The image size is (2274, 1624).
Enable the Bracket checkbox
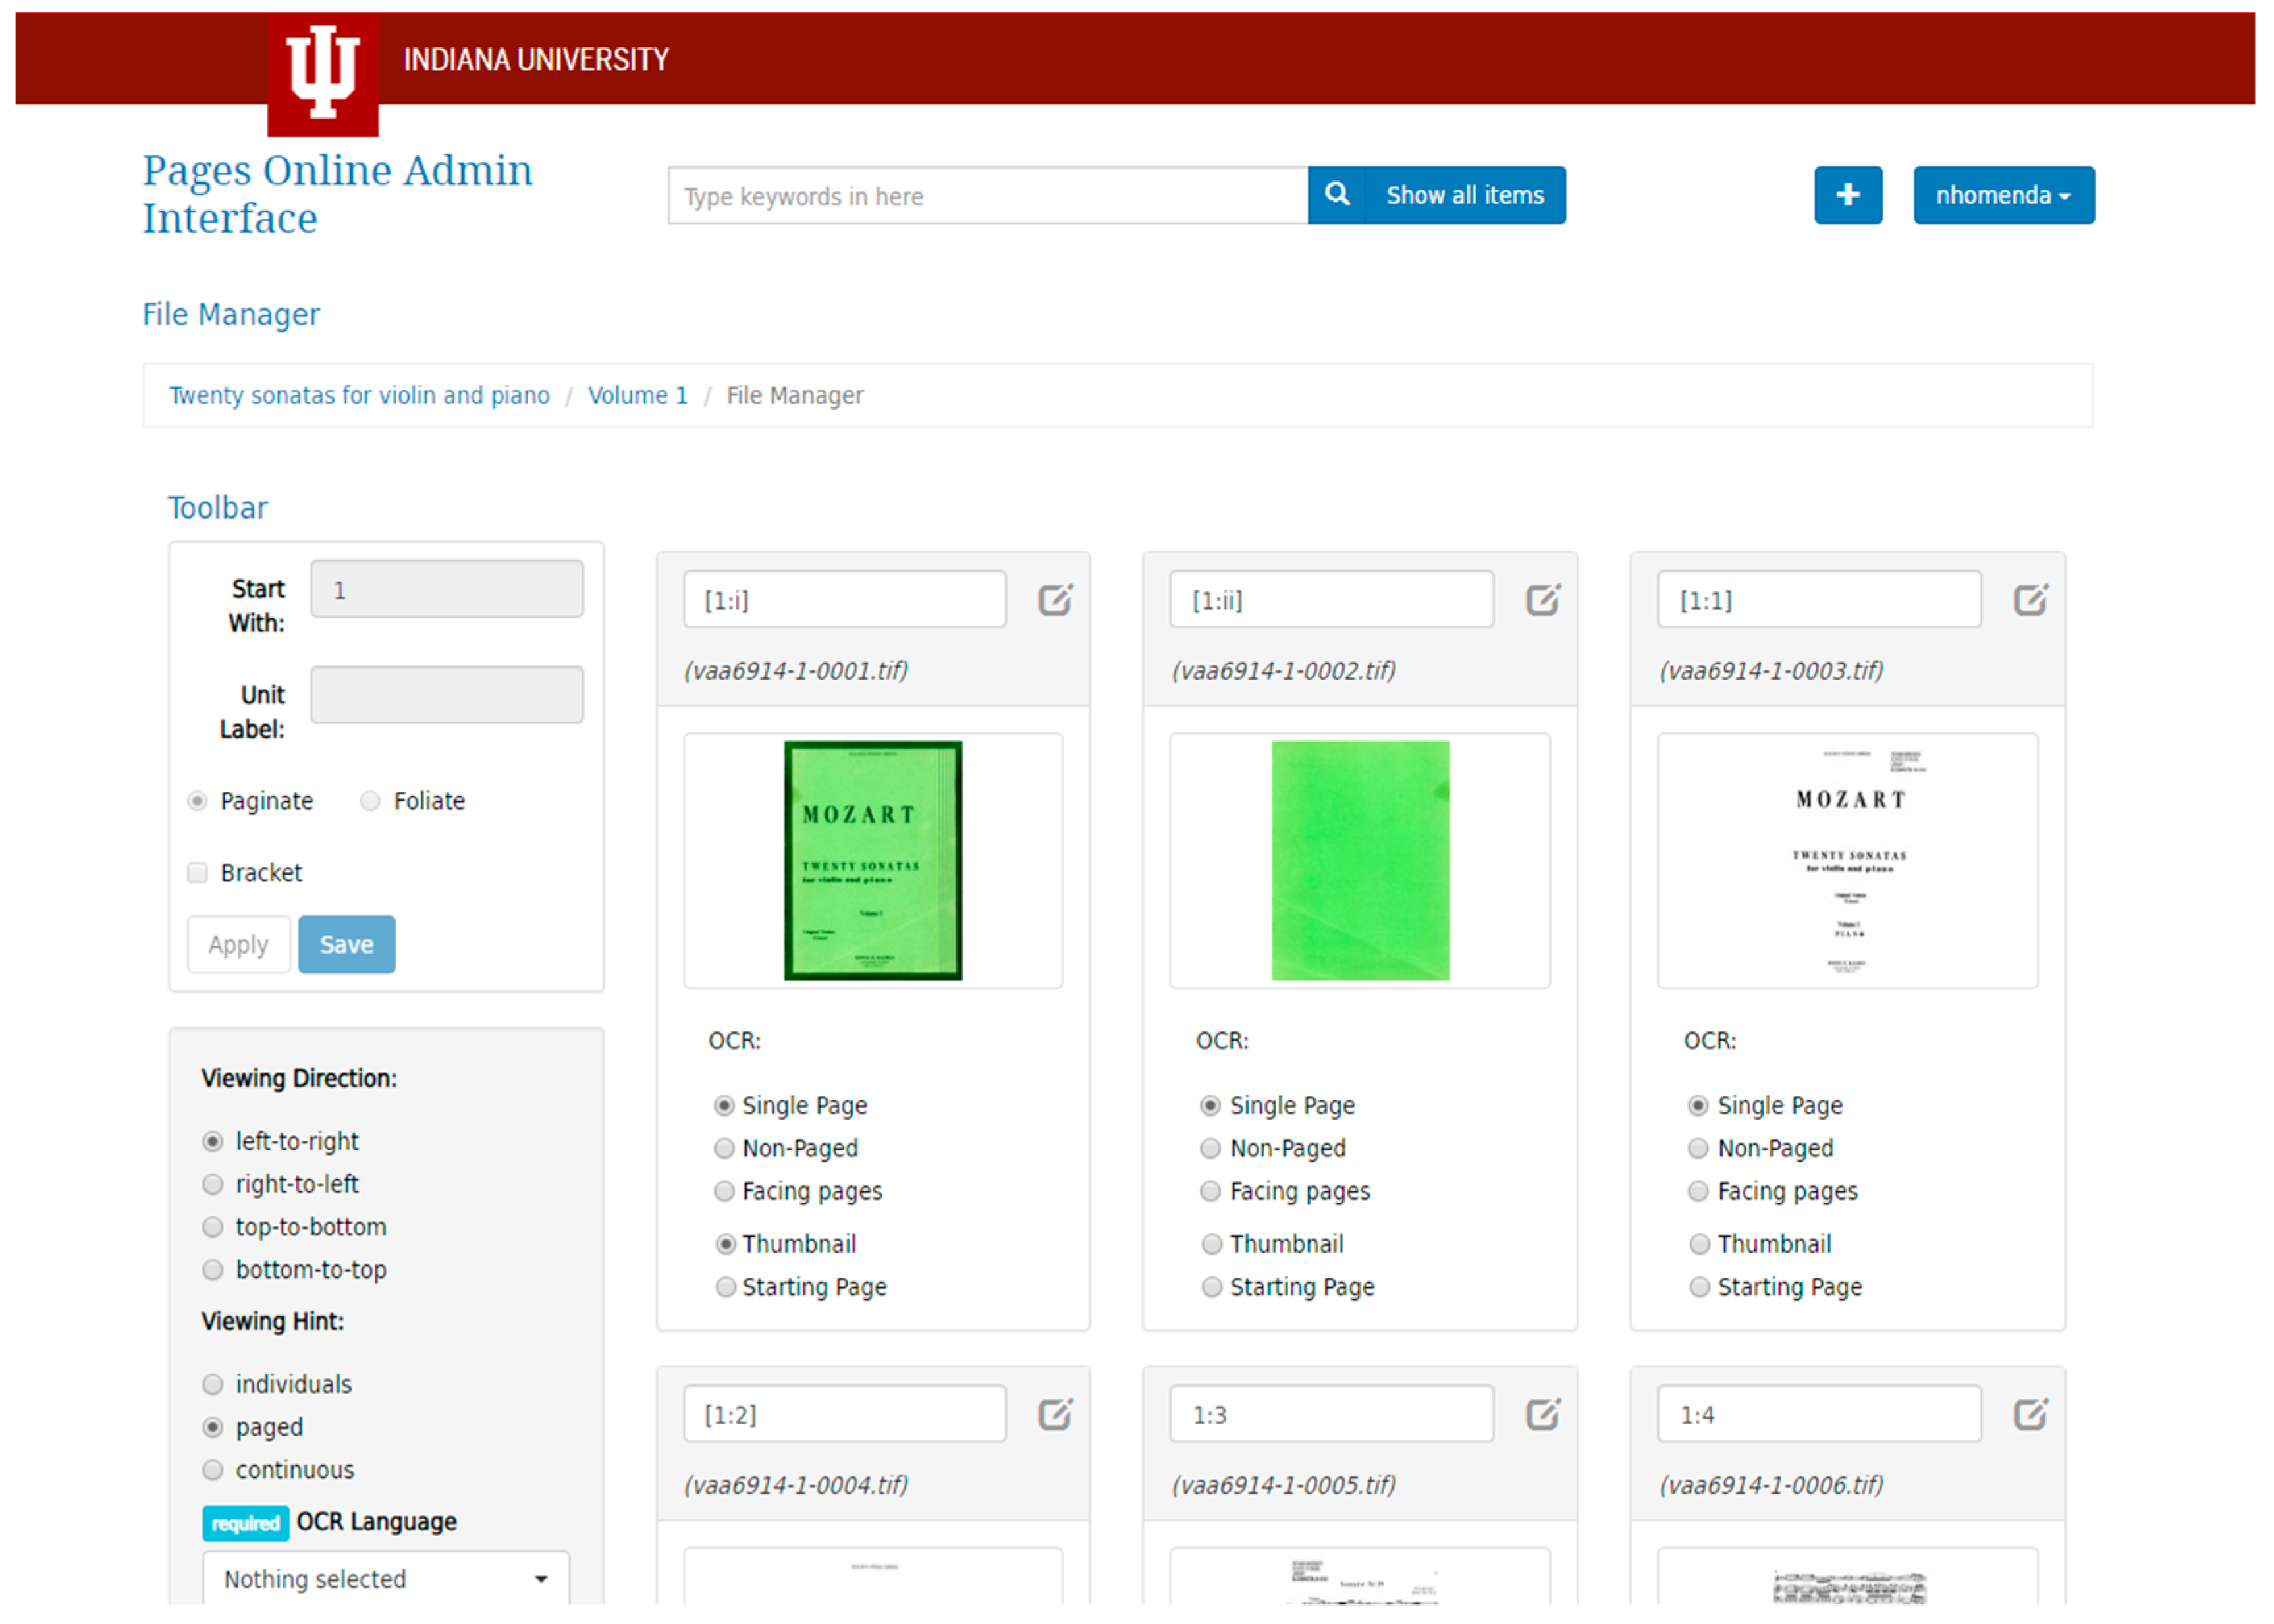click(x=198, y=873)
